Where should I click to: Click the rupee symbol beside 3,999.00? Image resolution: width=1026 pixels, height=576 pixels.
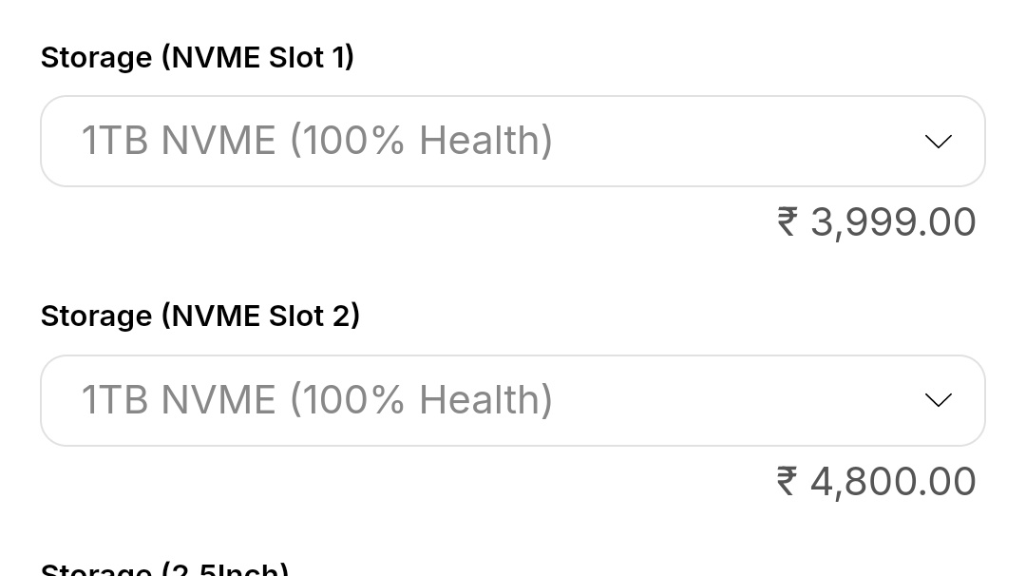tap(787, 221)
